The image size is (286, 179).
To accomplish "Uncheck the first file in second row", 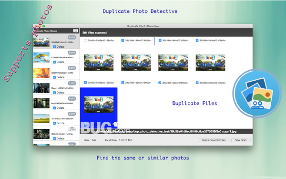I will point(85,83).
